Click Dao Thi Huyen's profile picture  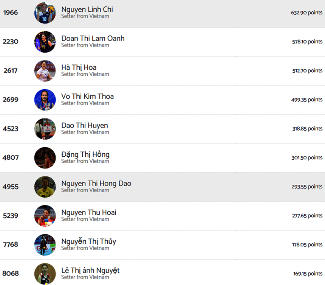(x=45, y=129)
